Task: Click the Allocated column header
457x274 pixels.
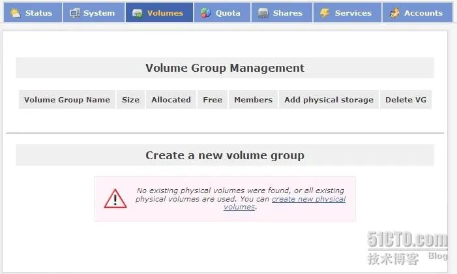Action: point(171,100)
